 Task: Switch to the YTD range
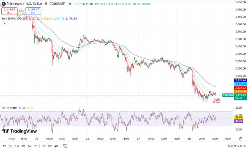pos(37,146)
